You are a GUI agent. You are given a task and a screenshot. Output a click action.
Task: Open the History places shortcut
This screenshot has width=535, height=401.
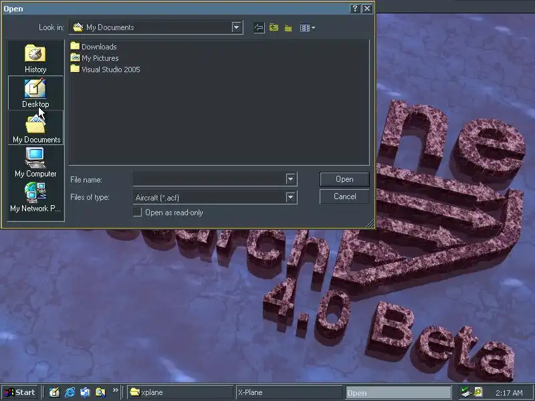coord(35,58)
